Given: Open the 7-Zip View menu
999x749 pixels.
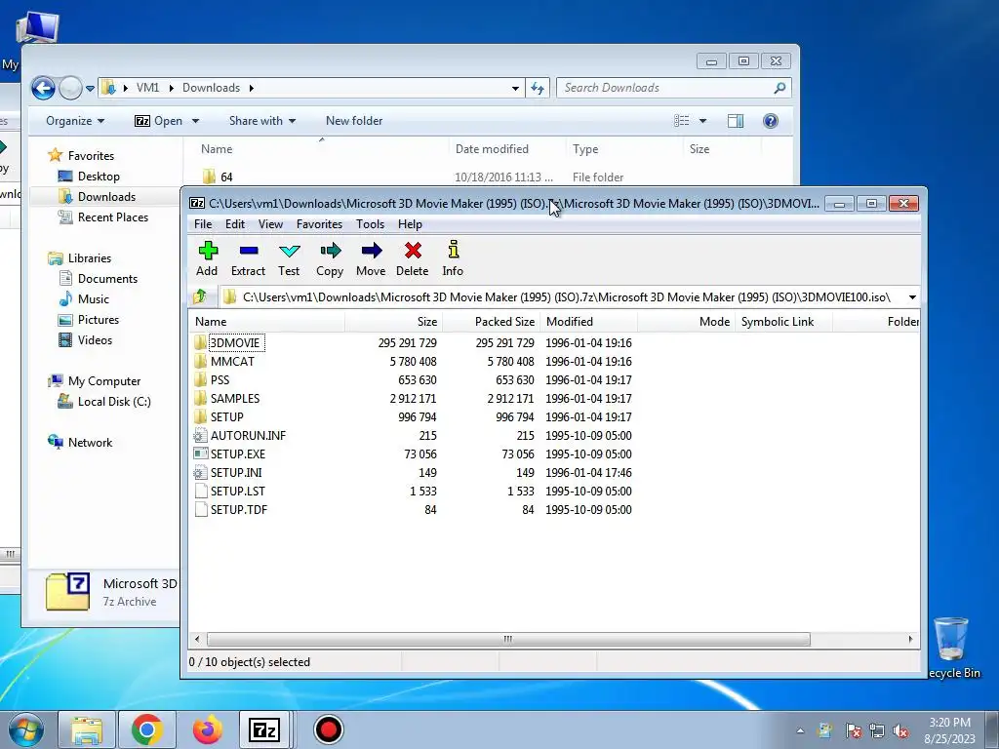Looking at the screenshot, I should (x=271, y=224).
